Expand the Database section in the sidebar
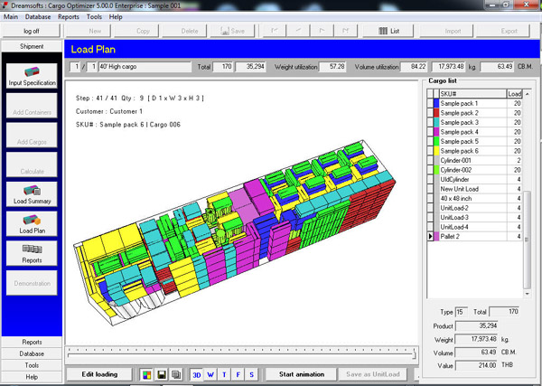The height and width of the screenshot is (386, 542). pyautogui.click(x=32, y=353)
